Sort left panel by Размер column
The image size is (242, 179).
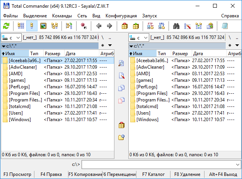pyautogui.click(x=54, y=54)
